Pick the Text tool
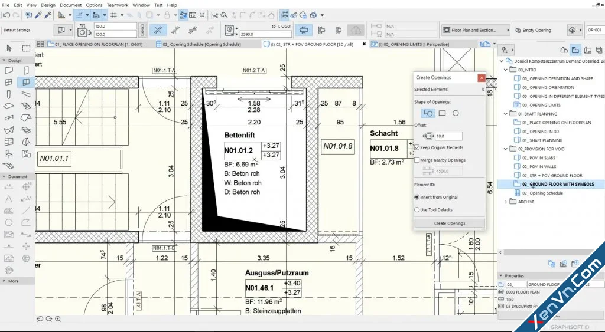605x332 pixels. (x=9, y=199)
